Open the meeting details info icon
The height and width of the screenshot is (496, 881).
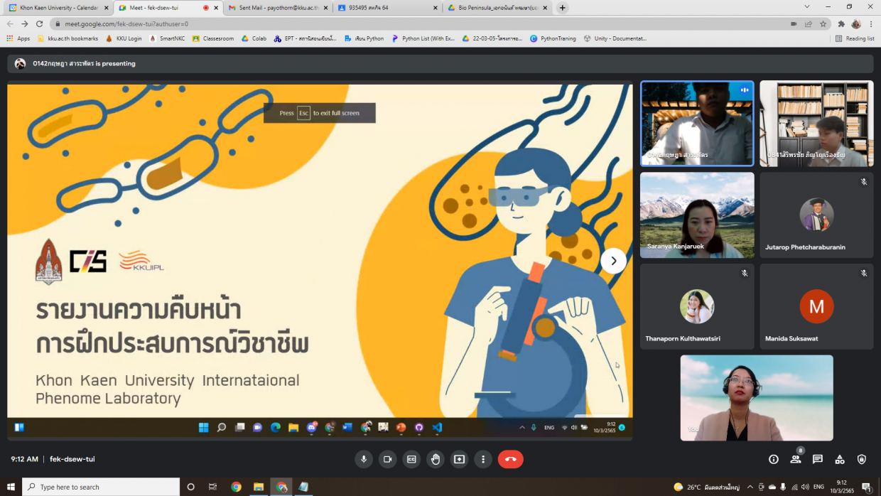(x=774, y=459)
